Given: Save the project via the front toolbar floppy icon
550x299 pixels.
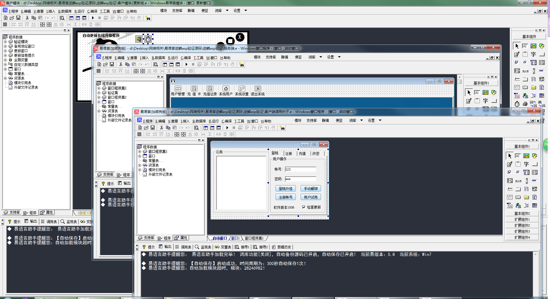Looking at the screenshot, I should tap(153, 128).
